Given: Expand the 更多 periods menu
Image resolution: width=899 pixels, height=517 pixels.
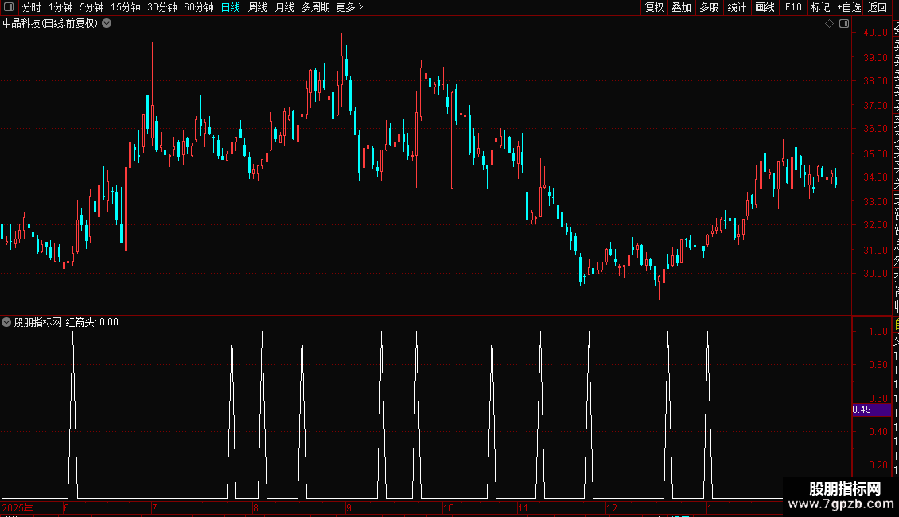Looking at the screenshot, I should pyautogui.click(x=350, y=7).
